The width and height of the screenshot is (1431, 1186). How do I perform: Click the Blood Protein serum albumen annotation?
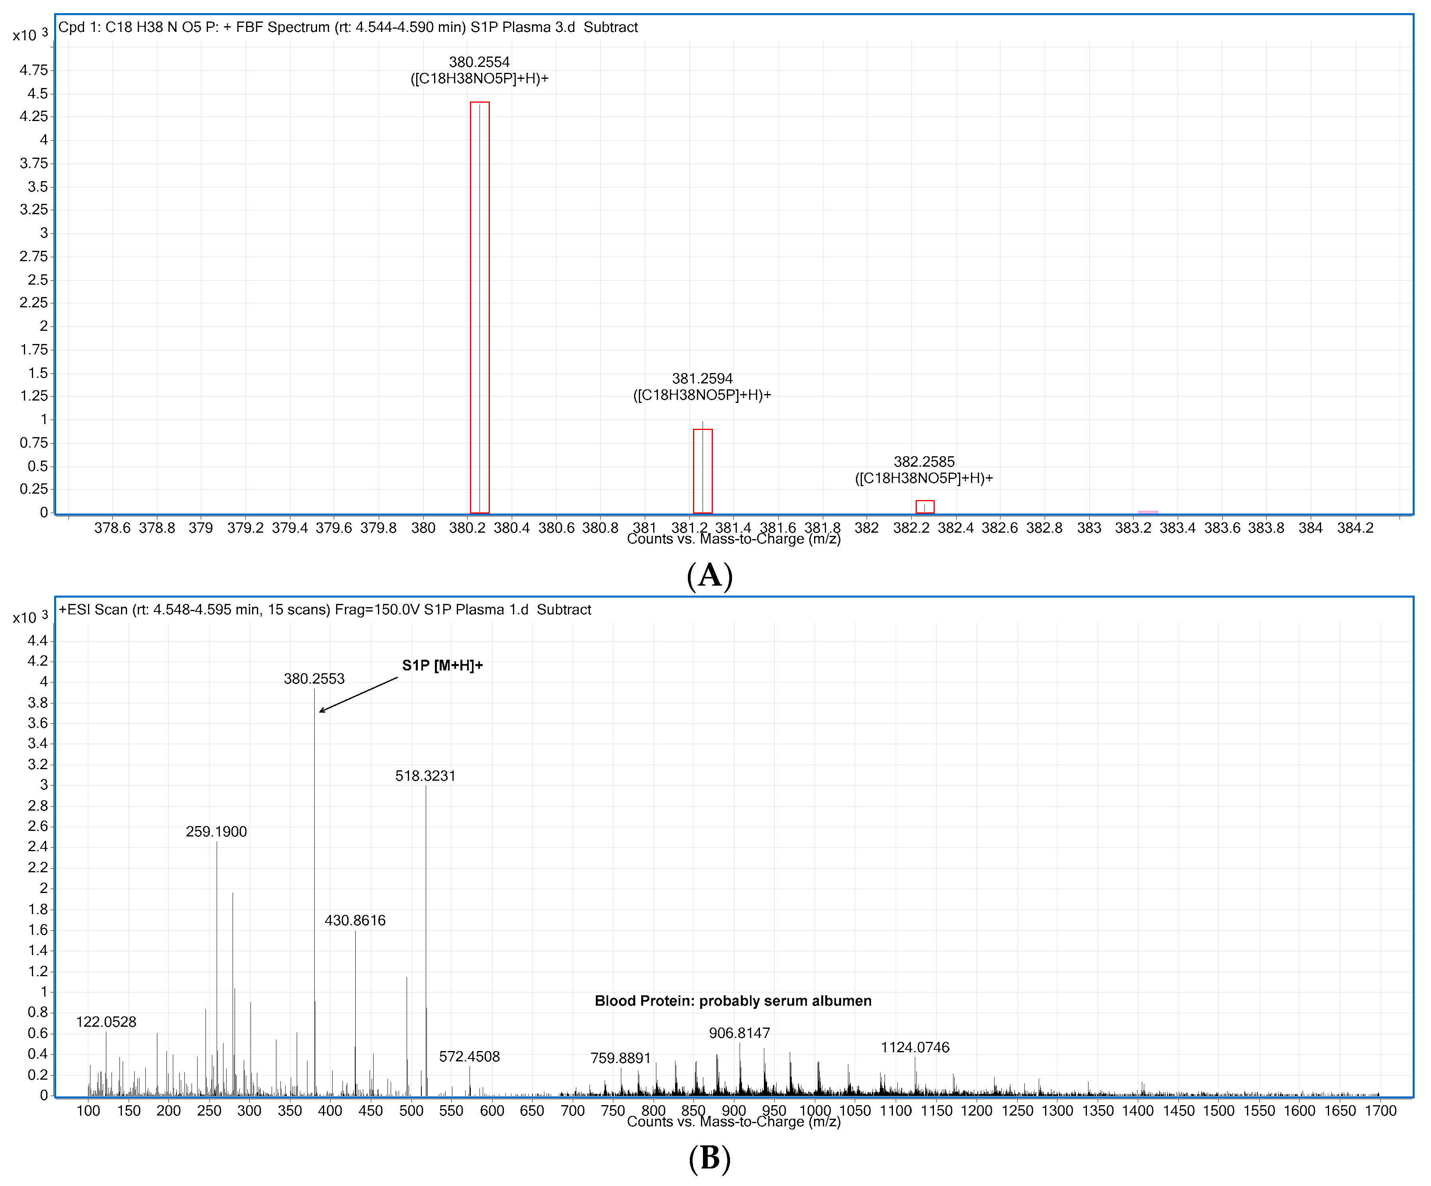(x=733, y=1001)
